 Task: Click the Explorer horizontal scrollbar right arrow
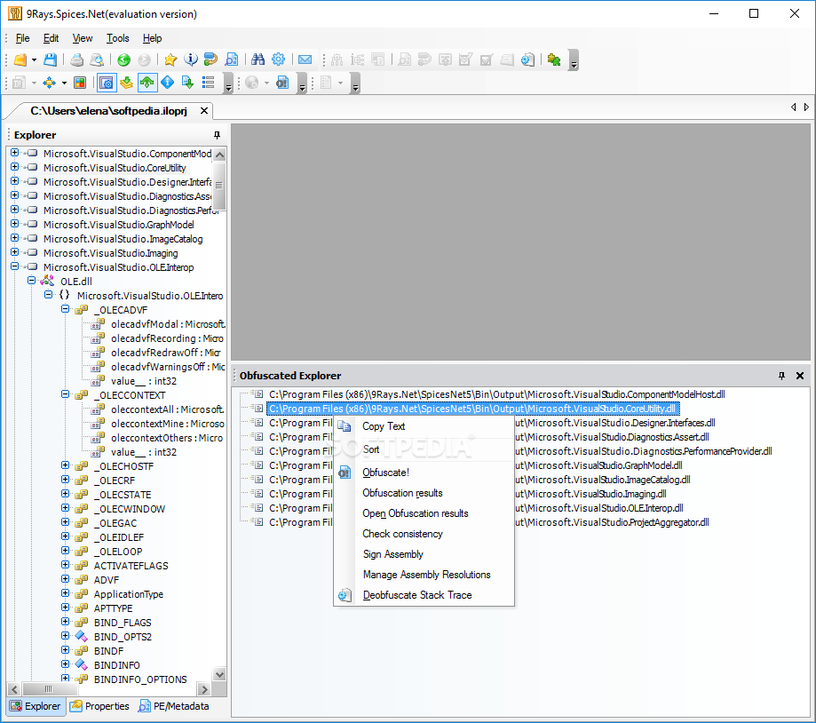click(x=204, y=689)
